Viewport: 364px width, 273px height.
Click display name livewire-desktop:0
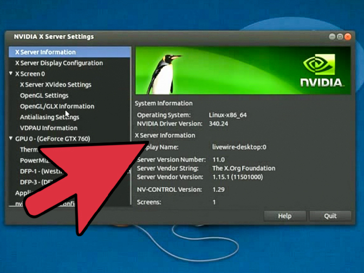pyautogui.click(x=239, y=147)
